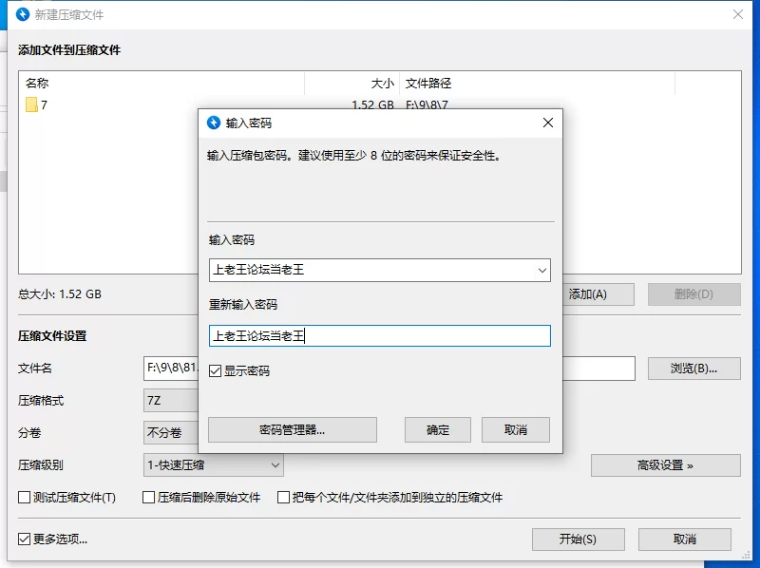Select the F:\9\8\7 path cell
This screenshot has width=760, height=568.
point(427,104)
